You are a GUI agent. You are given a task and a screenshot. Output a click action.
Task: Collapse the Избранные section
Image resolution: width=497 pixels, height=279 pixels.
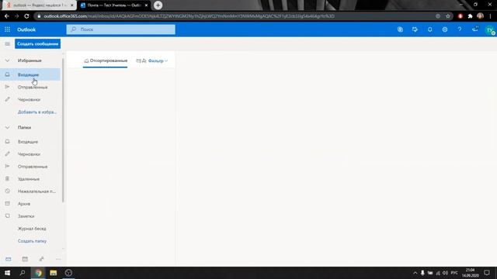pyautogui.click(x=7, y=60)
